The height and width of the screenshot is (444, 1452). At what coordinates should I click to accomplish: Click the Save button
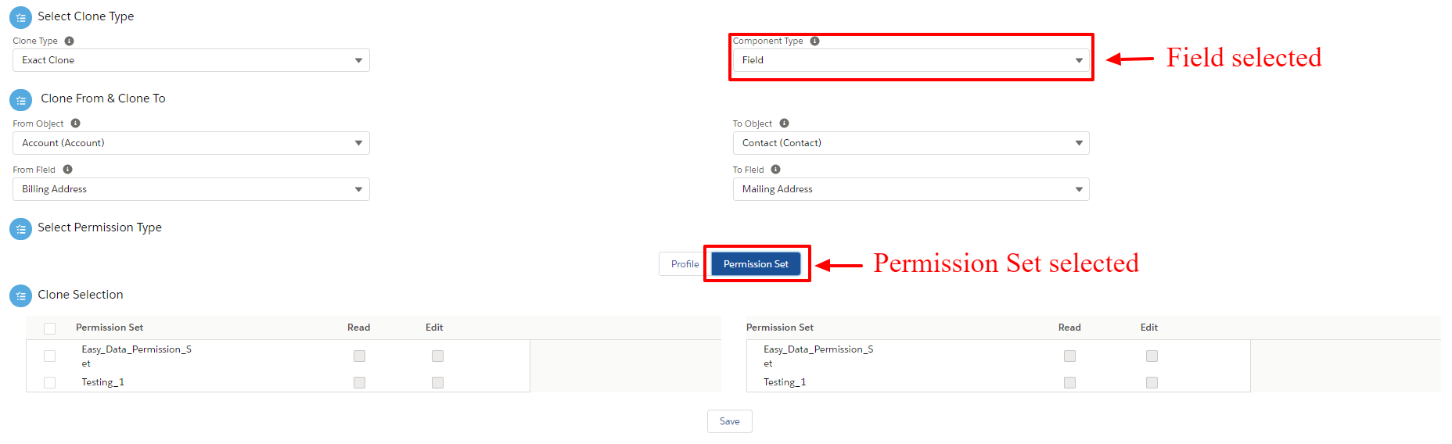(729, 421)
